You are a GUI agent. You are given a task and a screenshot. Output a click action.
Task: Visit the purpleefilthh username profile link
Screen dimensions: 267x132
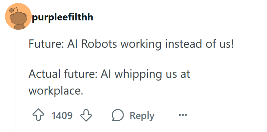click(x=62, y=17)
